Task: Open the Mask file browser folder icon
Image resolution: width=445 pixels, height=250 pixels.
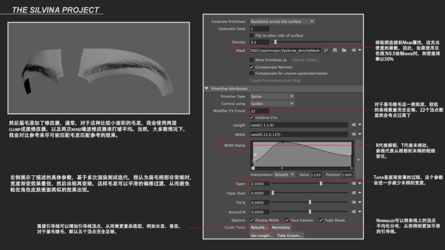Action: tap(344, 50)
